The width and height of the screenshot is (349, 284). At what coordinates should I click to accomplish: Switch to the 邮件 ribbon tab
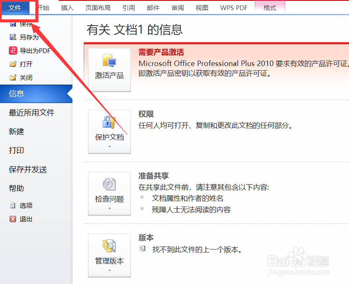pyautogui.click(x=153, y=8)
